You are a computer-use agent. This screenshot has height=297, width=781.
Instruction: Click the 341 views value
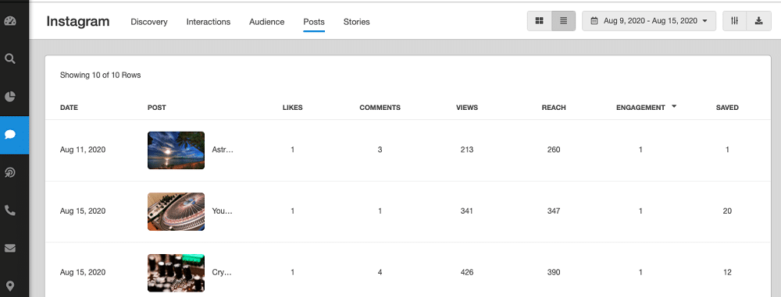tap(467, 211)
